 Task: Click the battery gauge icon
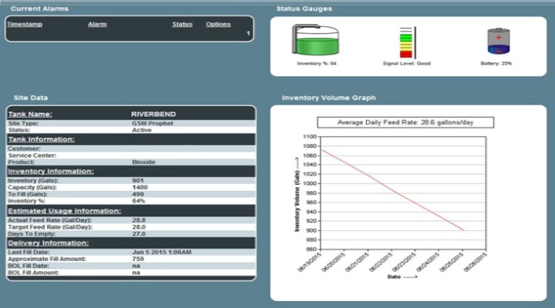point(499,41)
